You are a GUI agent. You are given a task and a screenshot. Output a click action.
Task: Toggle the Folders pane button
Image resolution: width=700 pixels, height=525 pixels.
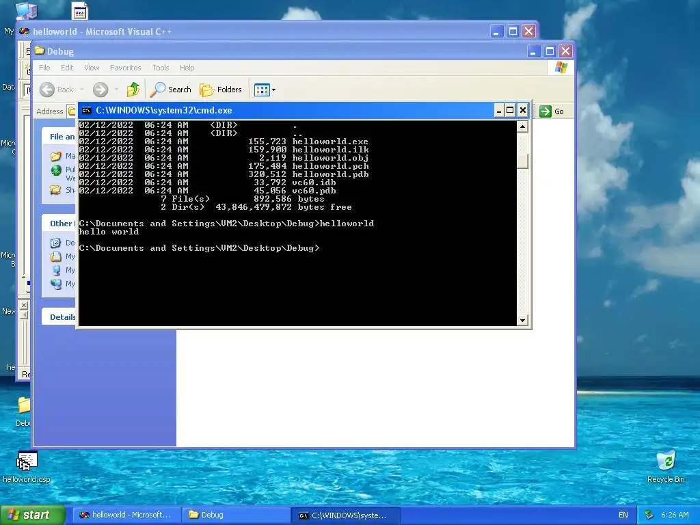(x=221, y=90)
